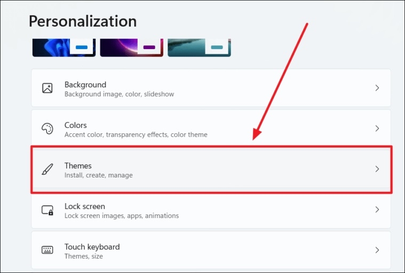Open the Background settings label
The image size is (405, 273).
(x=85, y=84)
